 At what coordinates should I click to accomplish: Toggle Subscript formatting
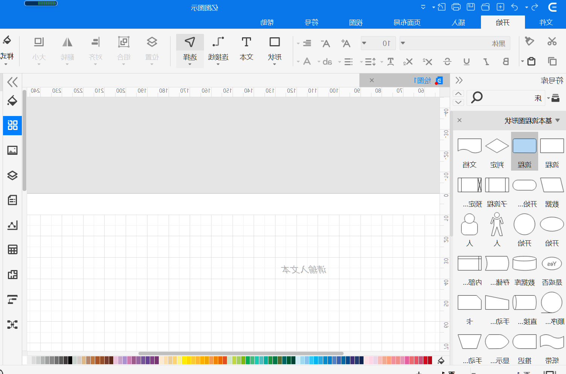[408, 61]
